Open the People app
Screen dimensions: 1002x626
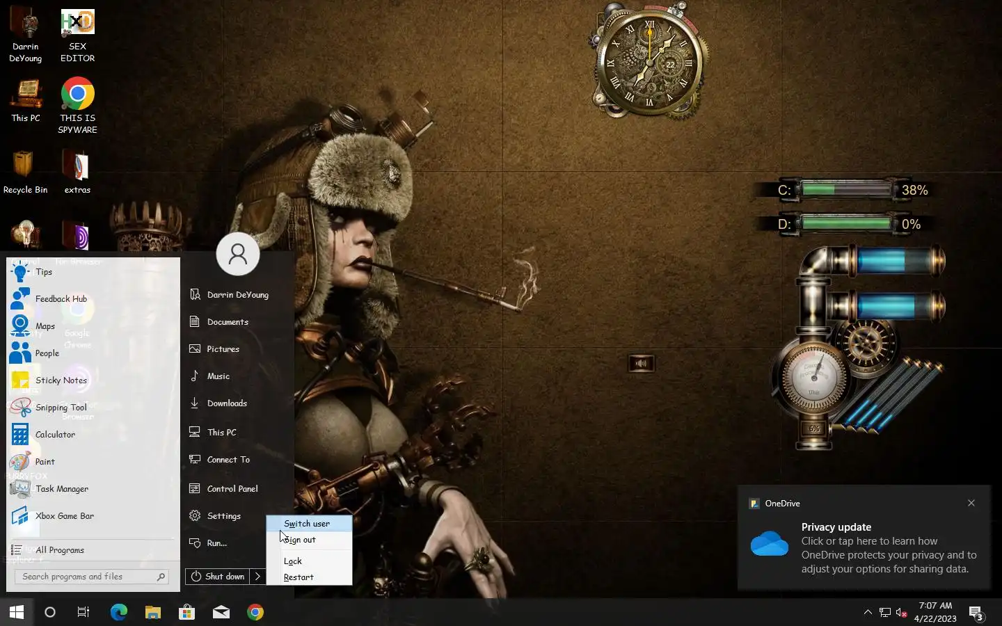point(93,353)
